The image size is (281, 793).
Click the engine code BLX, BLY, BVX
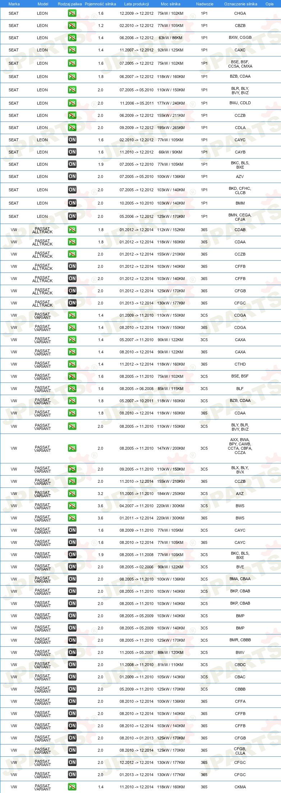click(240, 470)
